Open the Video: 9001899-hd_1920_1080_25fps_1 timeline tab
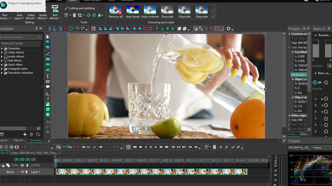 [x=35, y=153]
